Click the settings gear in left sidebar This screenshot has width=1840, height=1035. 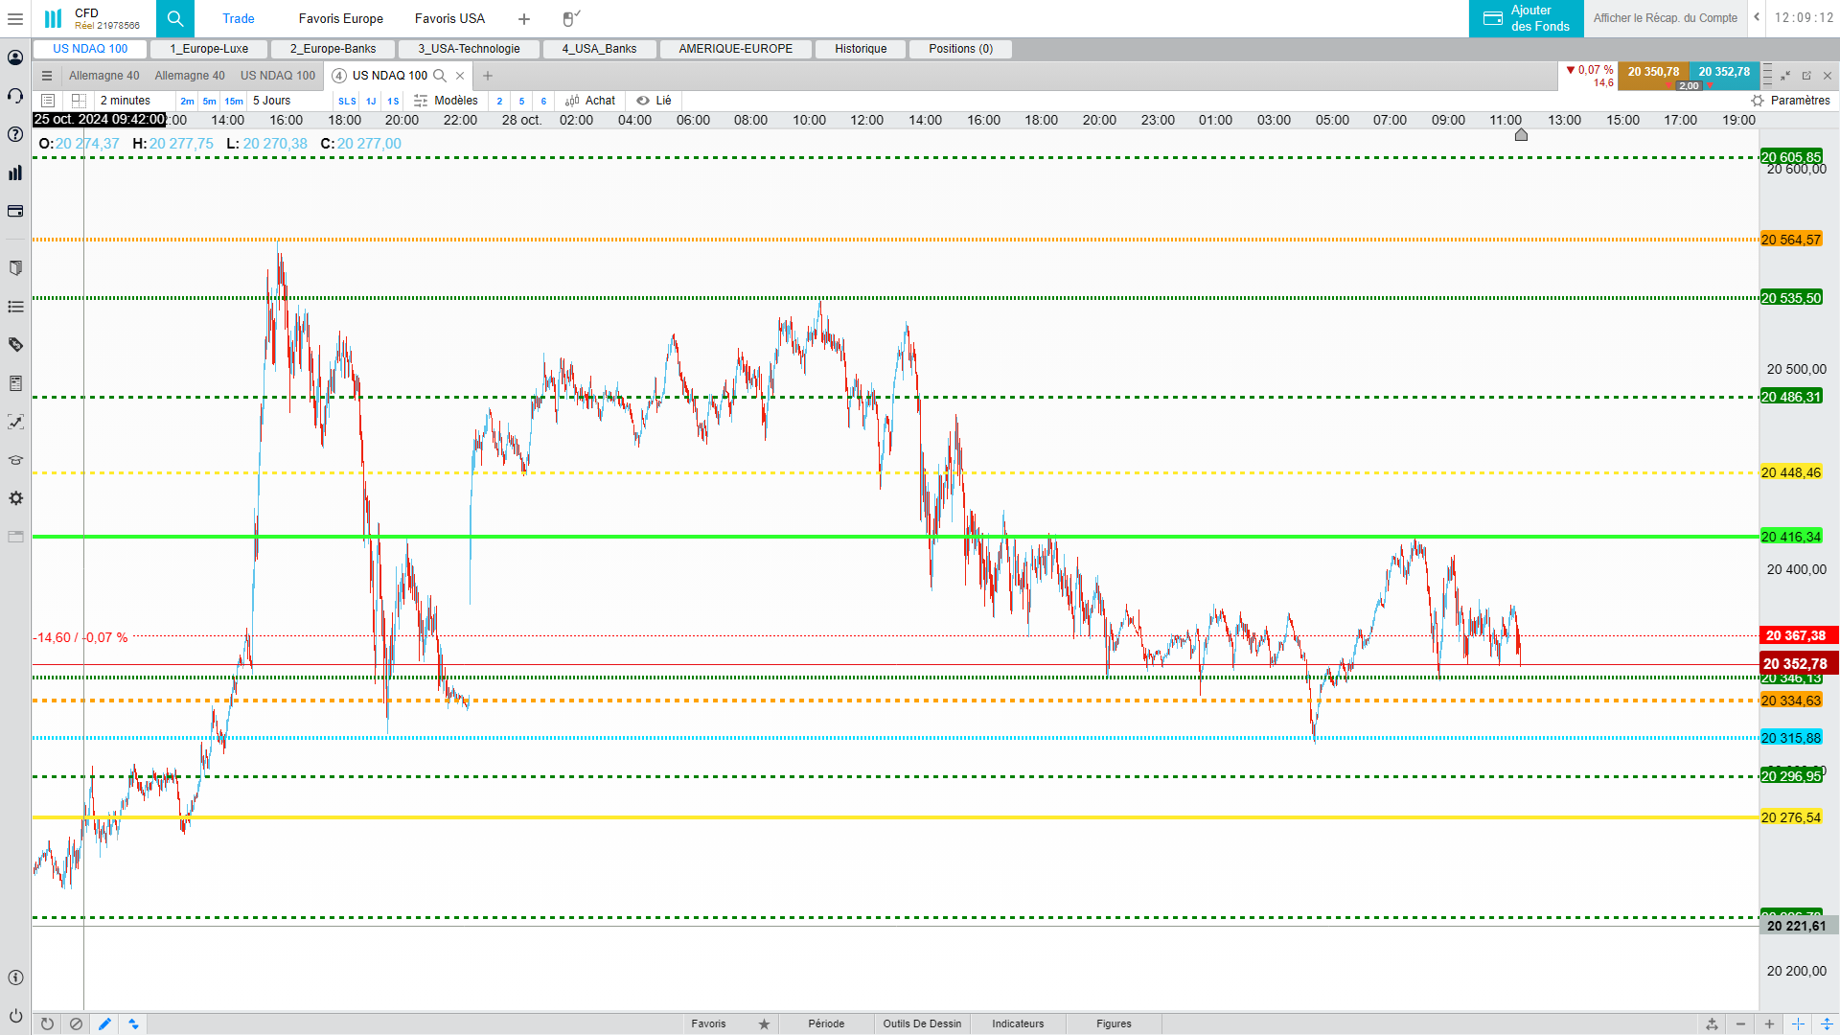(15, 498)
